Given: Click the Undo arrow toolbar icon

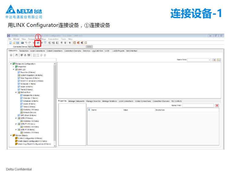Looking at the screenshot, I should point(26,43).
